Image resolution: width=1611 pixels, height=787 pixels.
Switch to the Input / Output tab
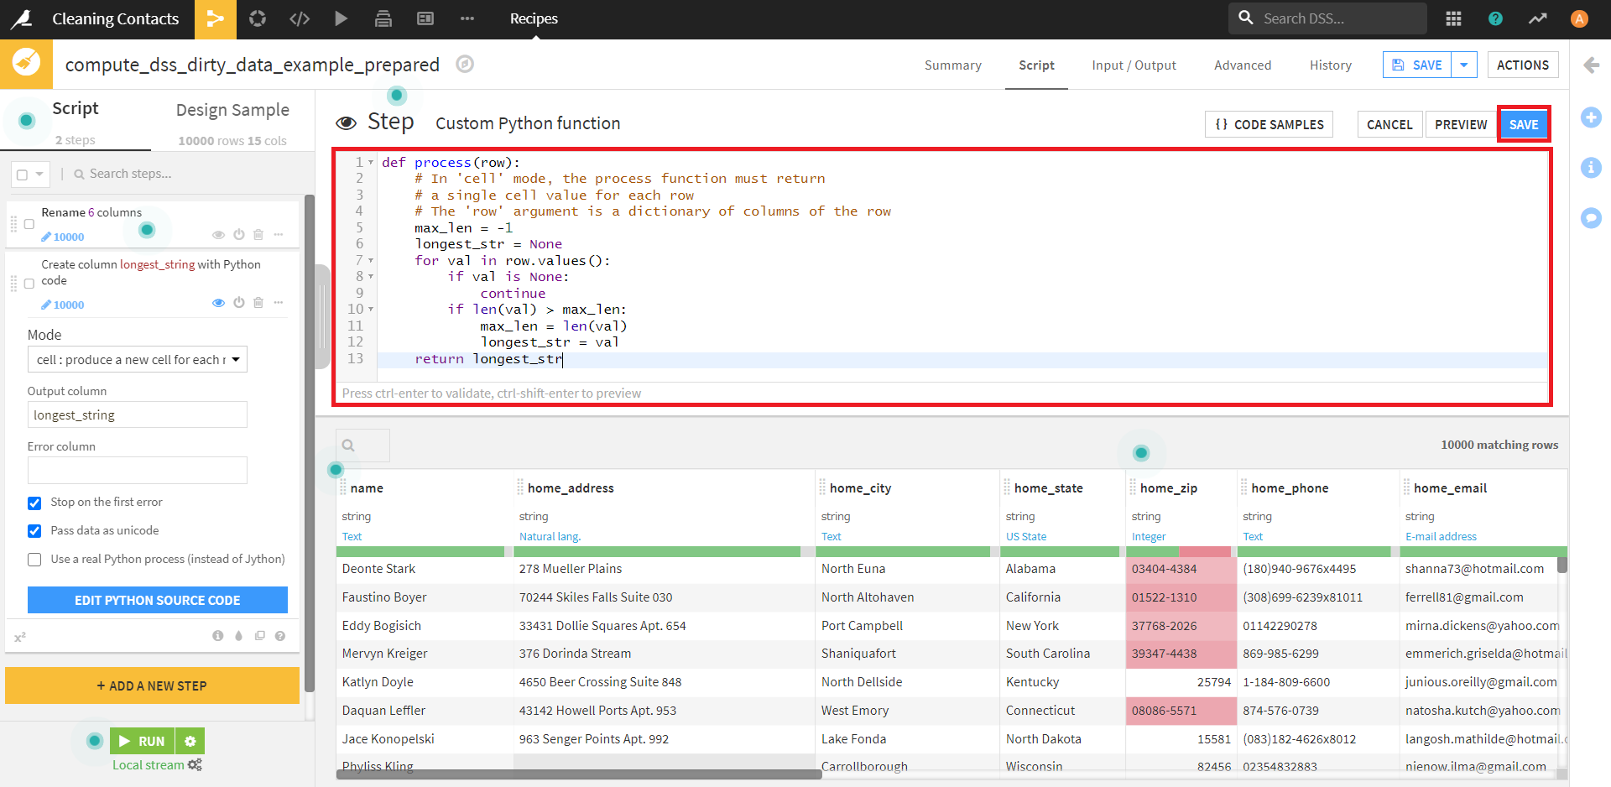click(x=1134, y=65)
